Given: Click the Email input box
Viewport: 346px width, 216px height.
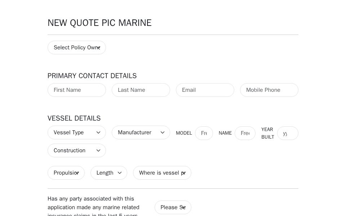Looking at the screenshot, I should pyautogui.click(x=205, y=90).
